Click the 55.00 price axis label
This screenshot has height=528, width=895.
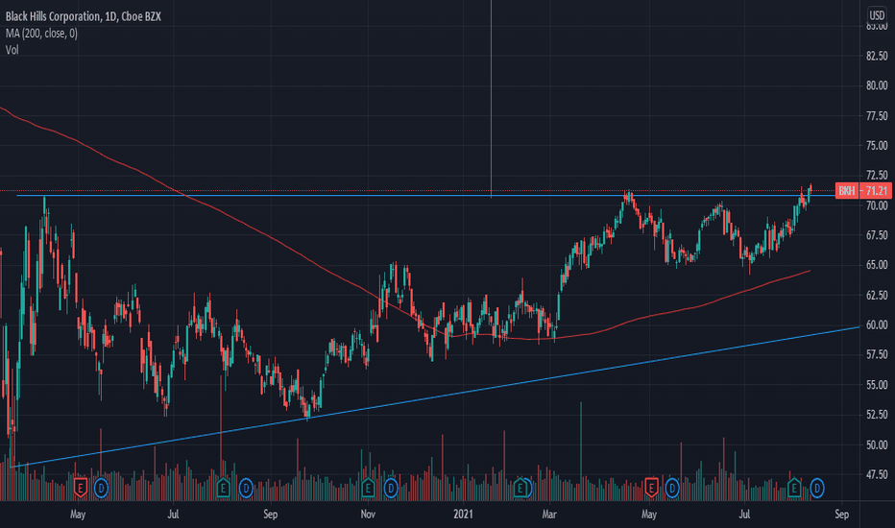(877, 385)
